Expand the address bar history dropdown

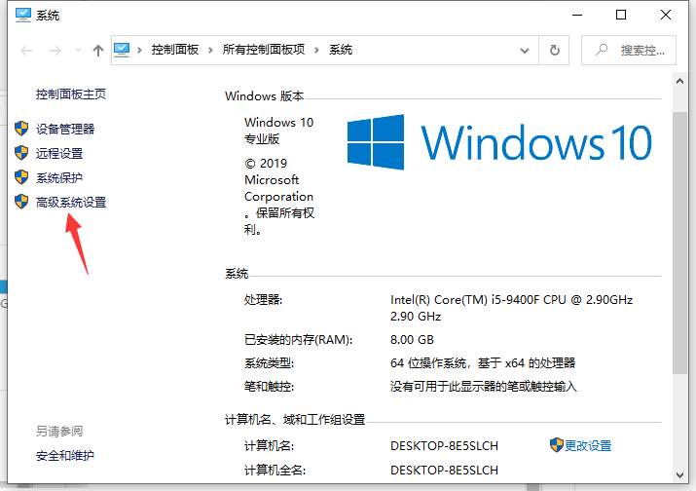526,50
